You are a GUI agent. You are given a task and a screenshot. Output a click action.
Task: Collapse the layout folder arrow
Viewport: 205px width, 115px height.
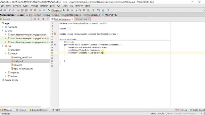(6, 53)
